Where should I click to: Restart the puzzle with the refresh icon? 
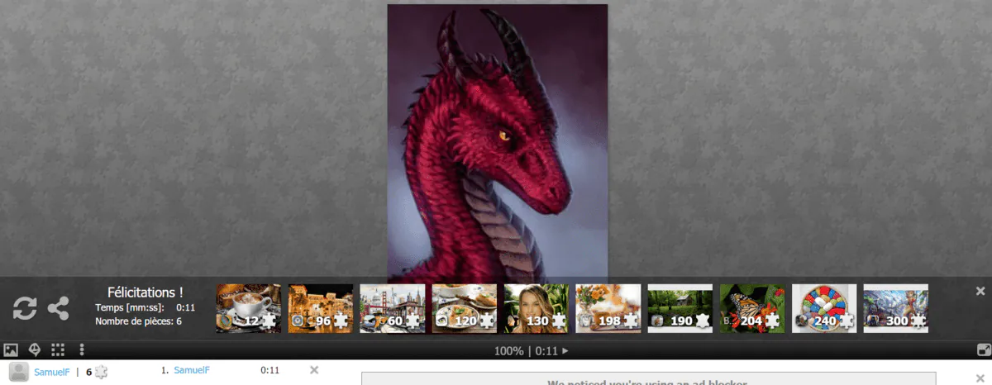(25, 309)
